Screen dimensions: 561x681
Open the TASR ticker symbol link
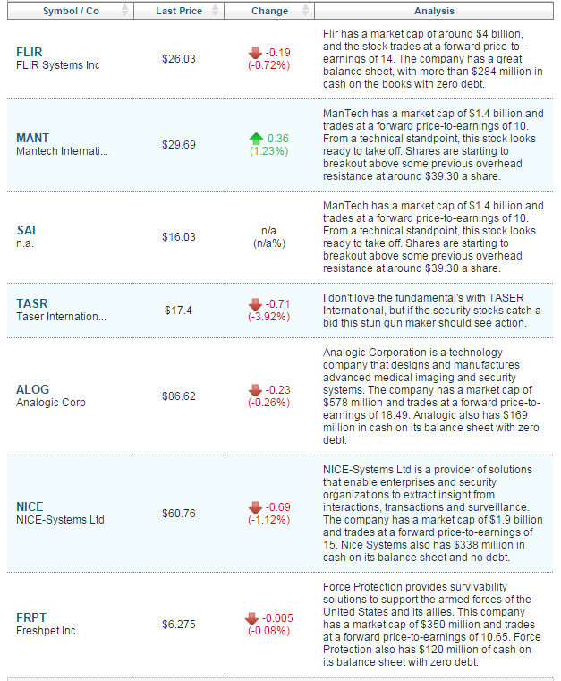click(32, 304)
